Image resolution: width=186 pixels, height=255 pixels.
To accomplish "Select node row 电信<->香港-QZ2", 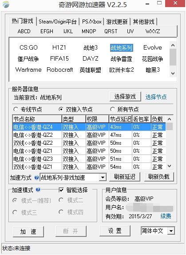I will coord(89,135).
